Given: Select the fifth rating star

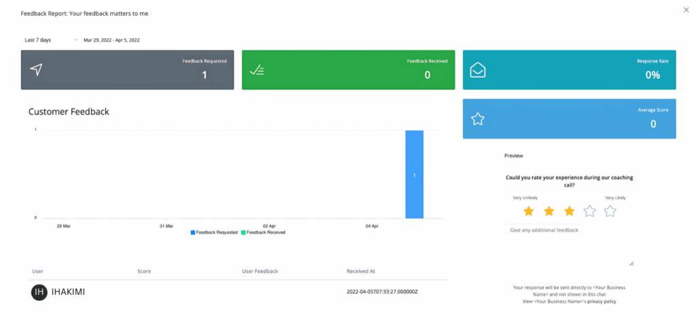Looking at the screenshot, I should pyautogui.click(x=610, y=211).
